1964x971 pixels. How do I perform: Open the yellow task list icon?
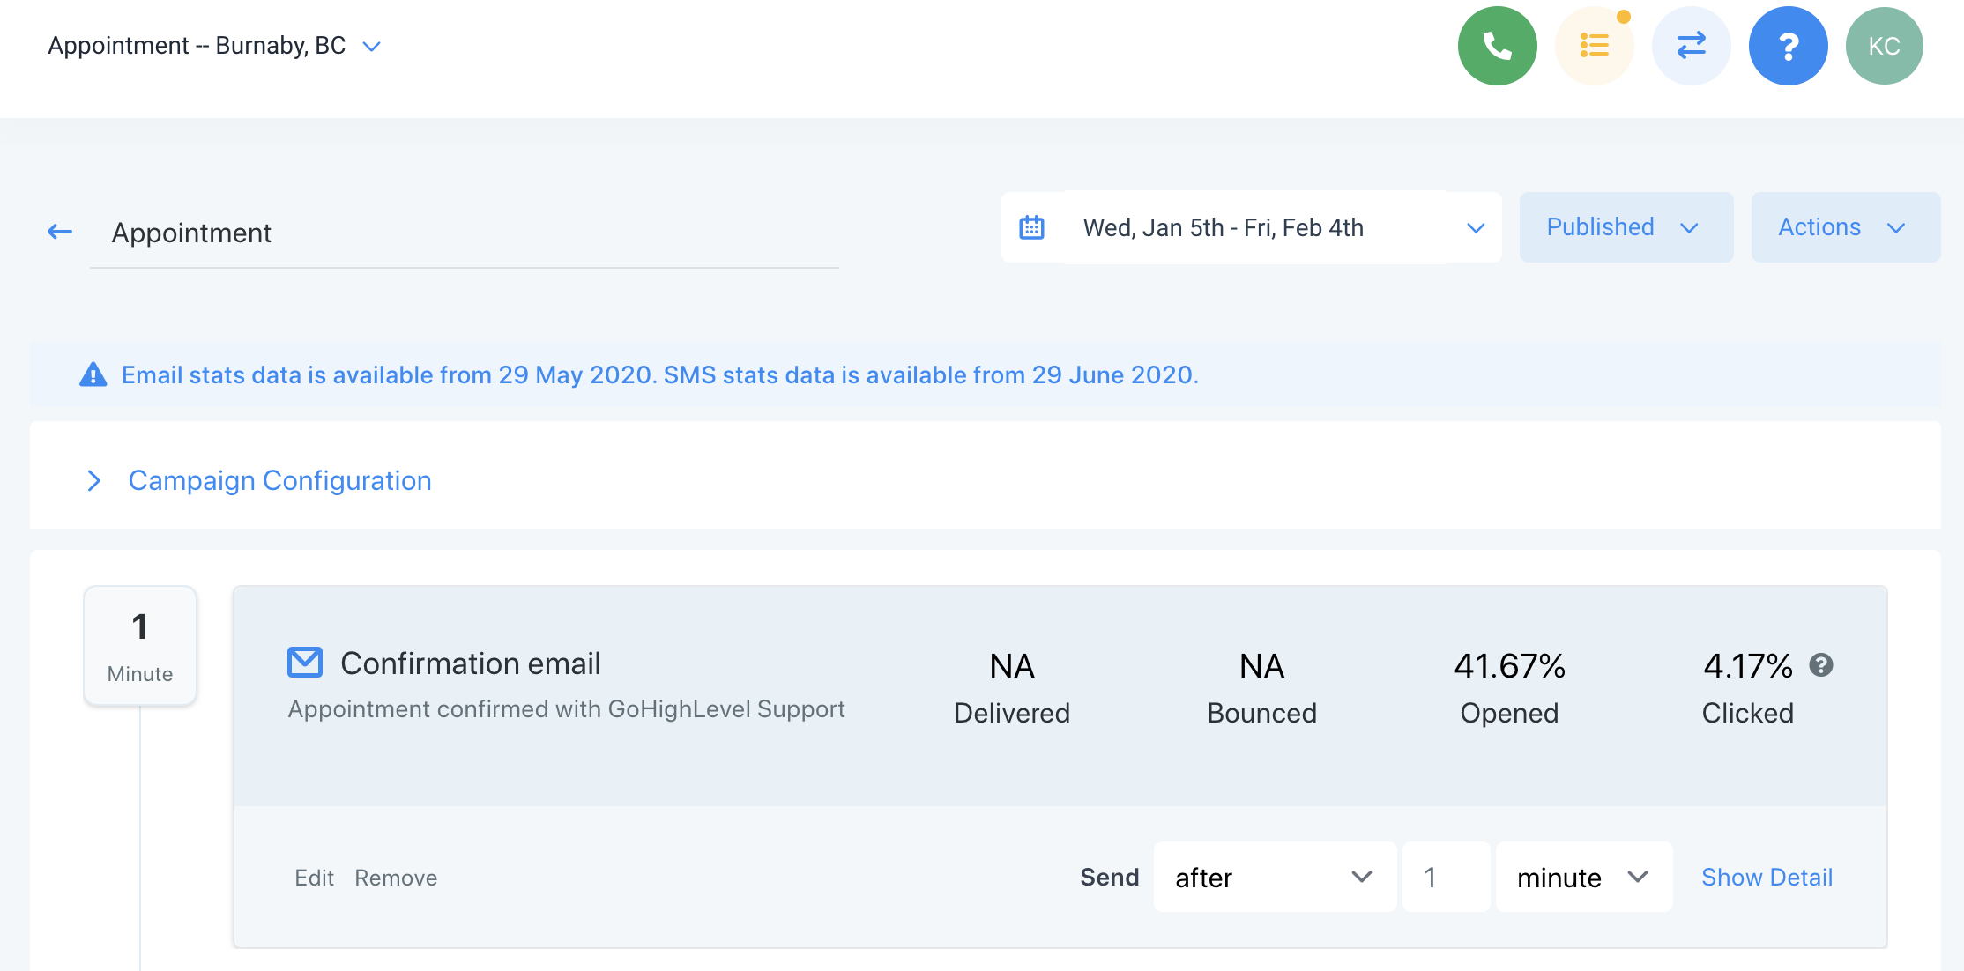click(x=1594, y=46)
